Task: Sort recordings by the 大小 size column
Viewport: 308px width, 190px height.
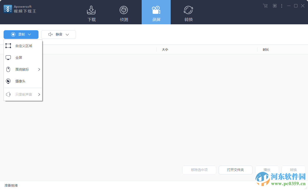Action: 165,49
